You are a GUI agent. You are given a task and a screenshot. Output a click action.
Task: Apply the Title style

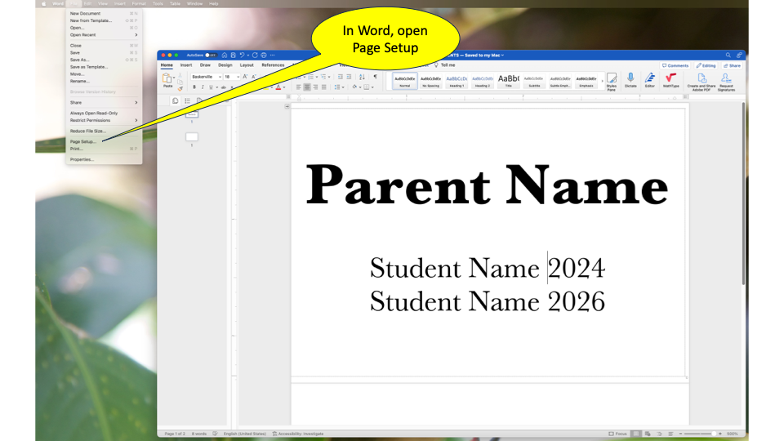[509, 81]
